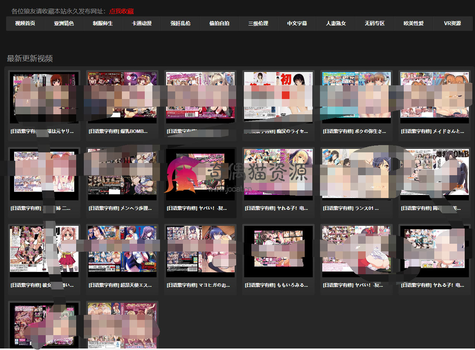Click the メイドさんと video title
This screenshot has height=350, width=475.
pyautogui.click(x=433, y=131)
